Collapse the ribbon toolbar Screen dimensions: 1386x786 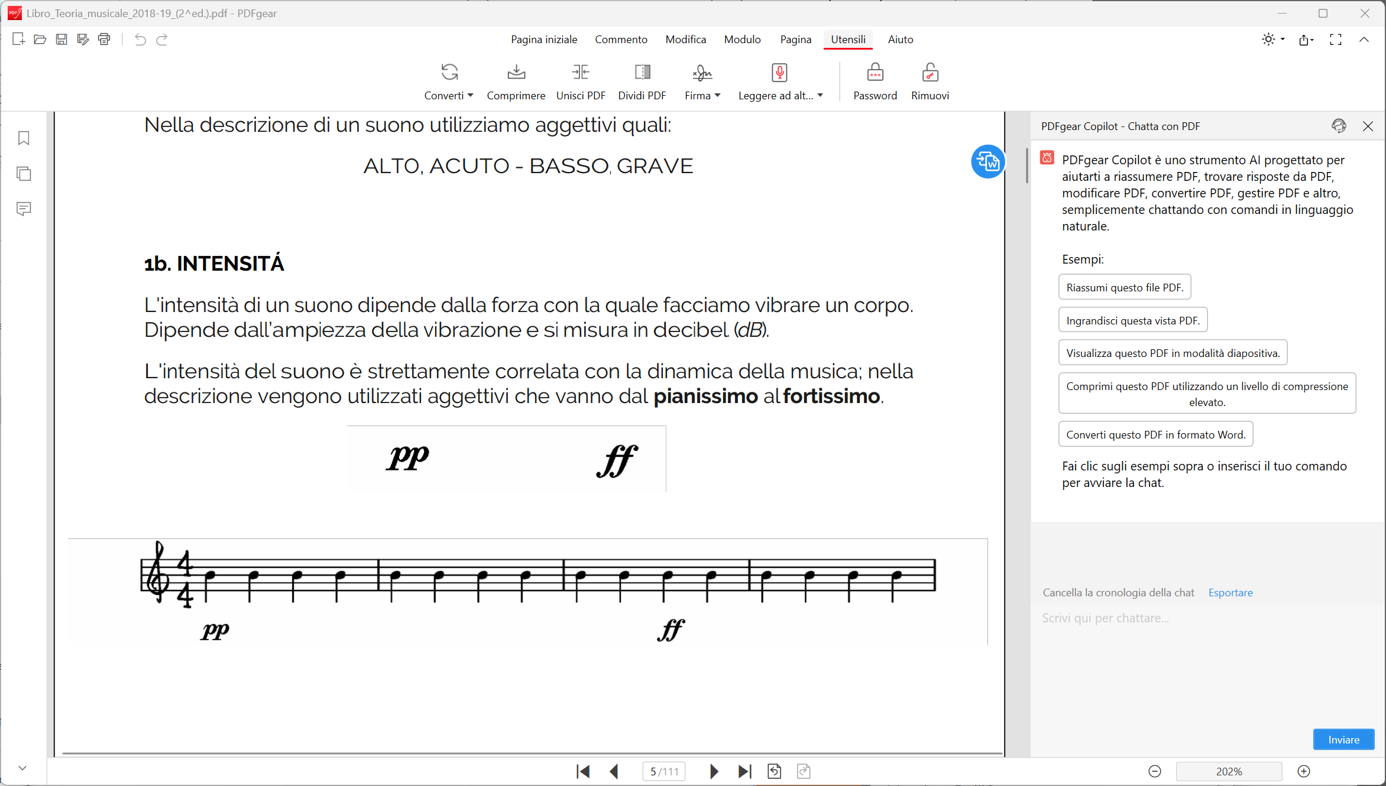[x=1364, y=40]
